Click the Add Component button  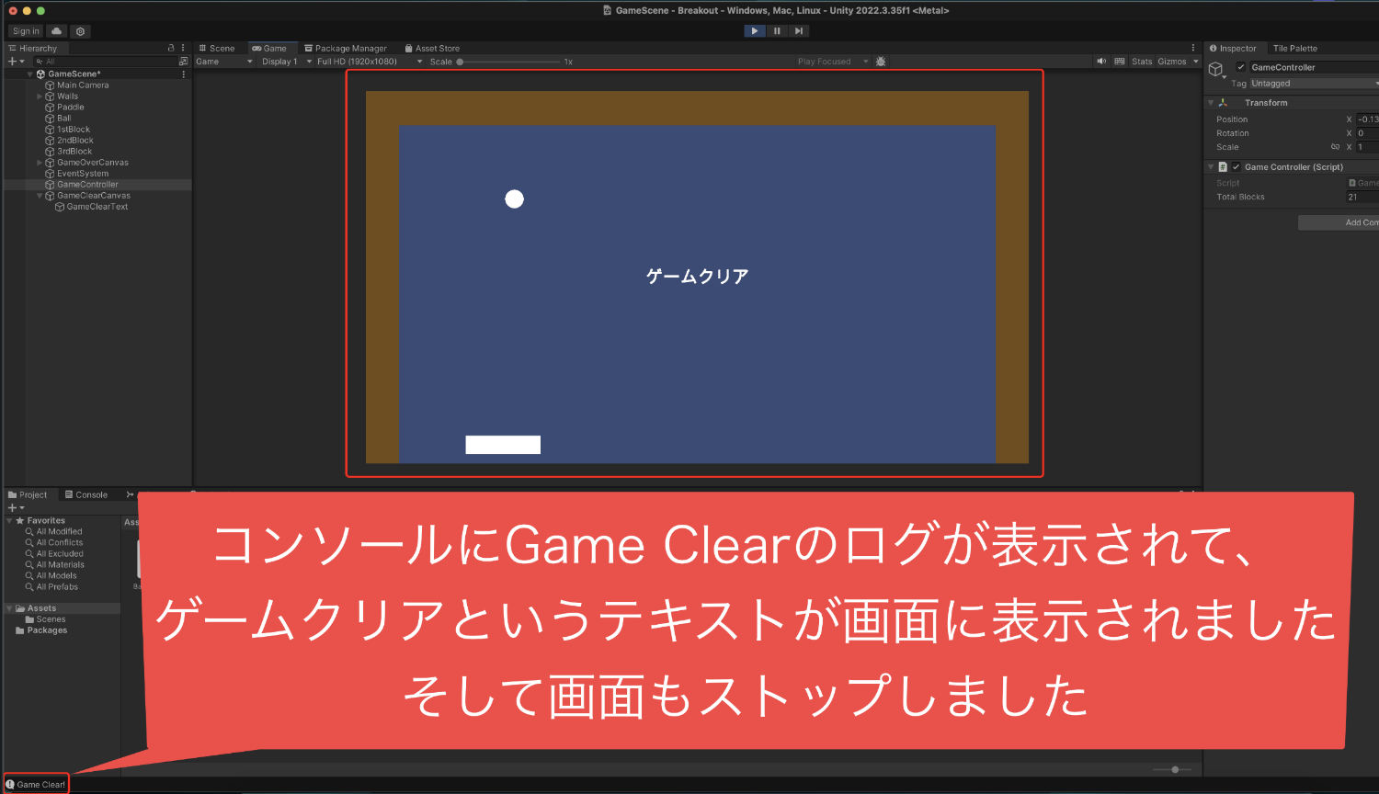[1339, 222]
